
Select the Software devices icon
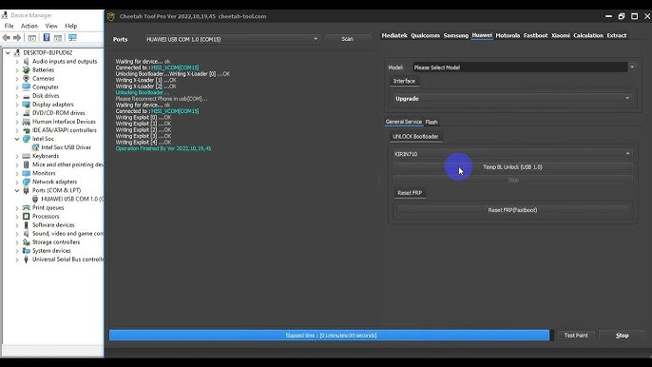[27, 224]
